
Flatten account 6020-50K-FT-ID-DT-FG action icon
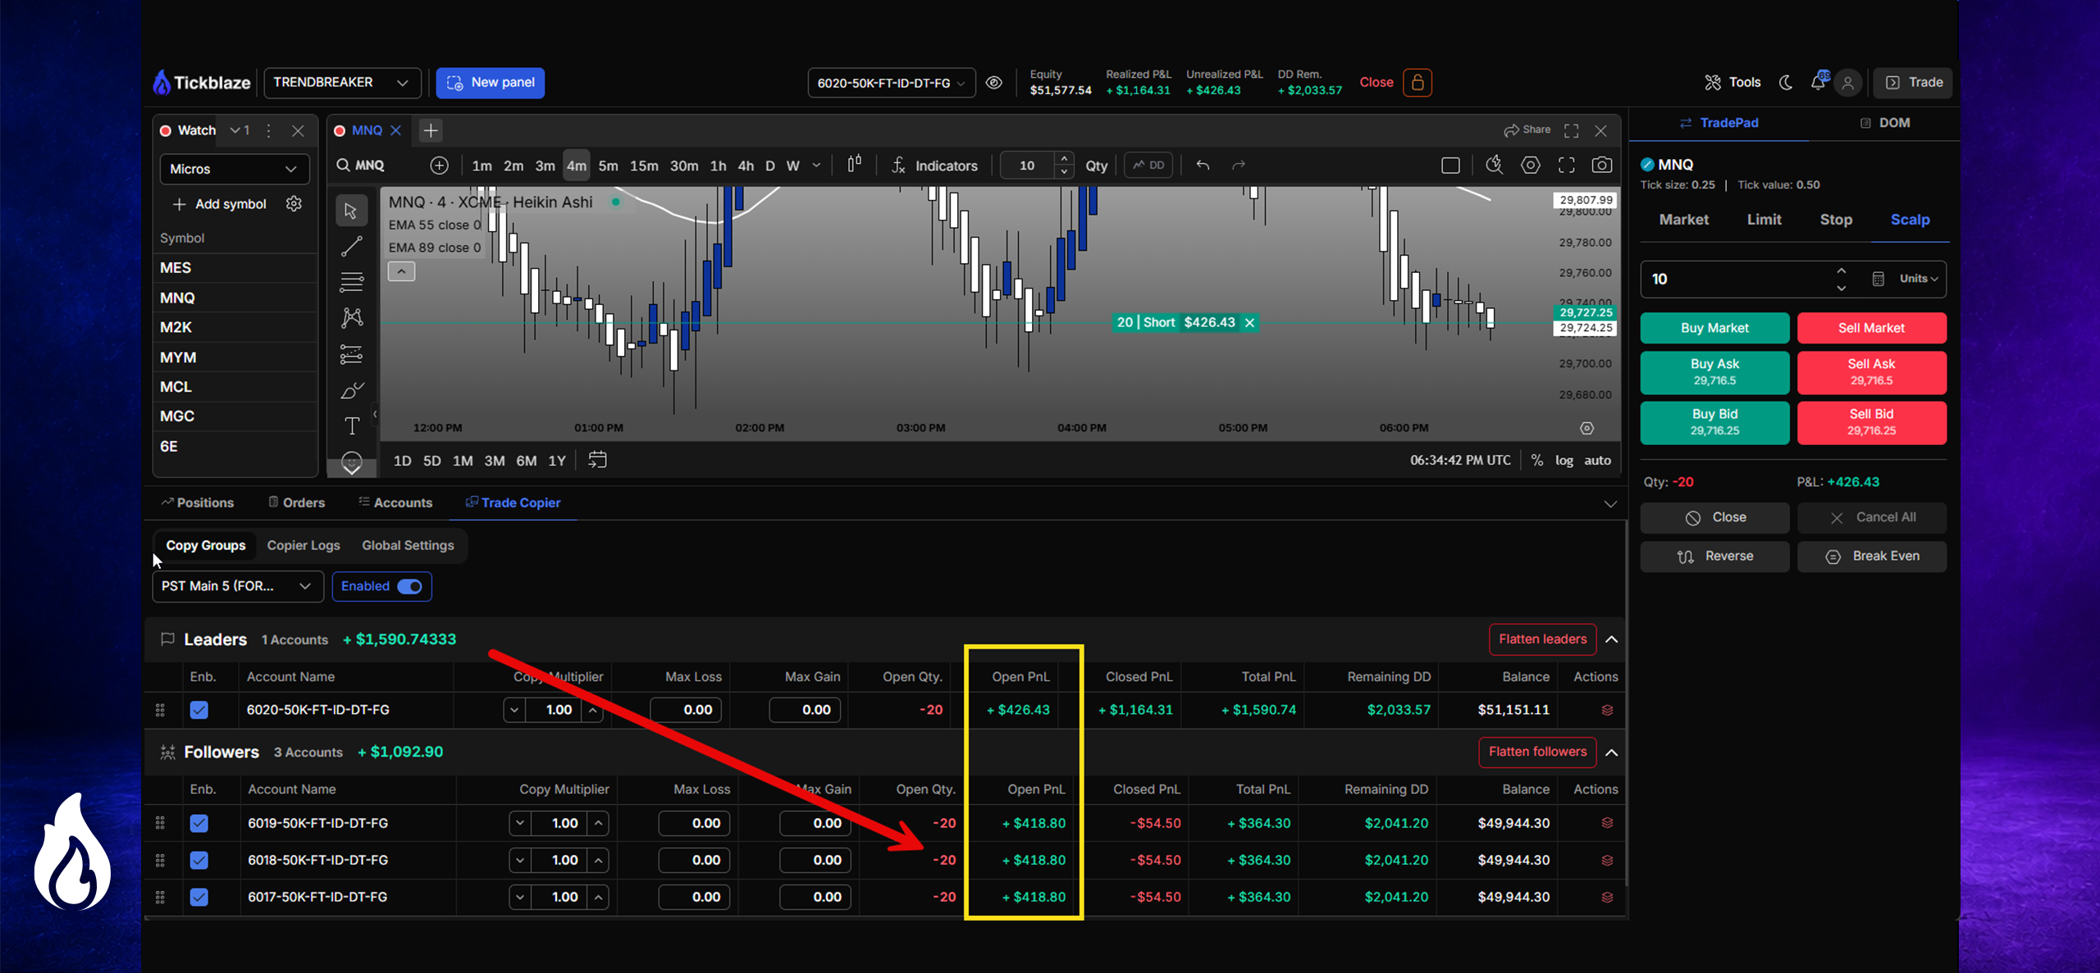[1607, 710]
